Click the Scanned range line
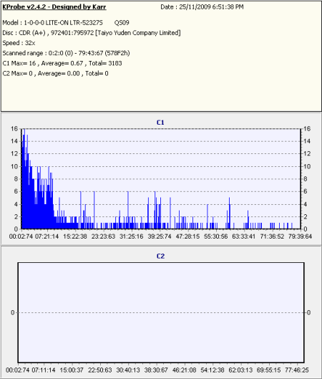This screenshot has width=322, height=379. coord(66,53)
